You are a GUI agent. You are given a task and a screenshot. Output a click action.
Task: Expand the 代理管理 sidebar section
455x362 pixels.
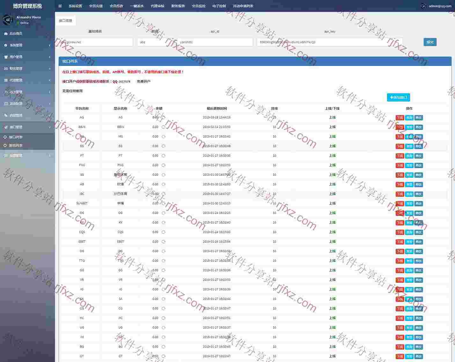[x=27, y=80]
